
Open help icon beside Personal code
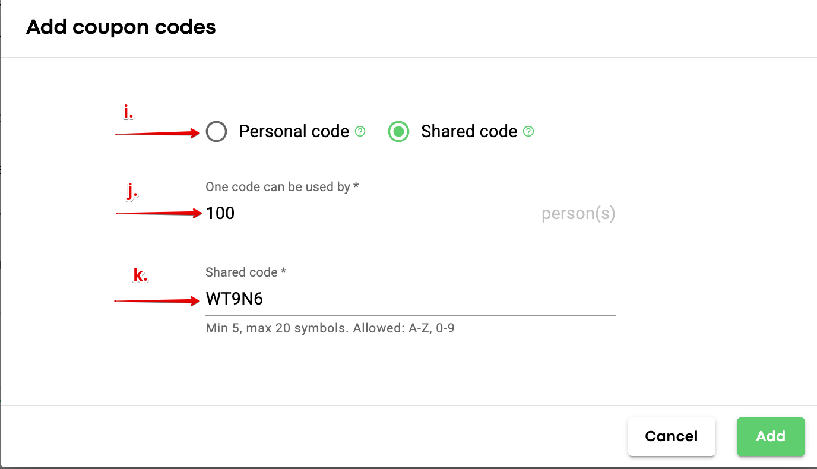tap(360, 131)
